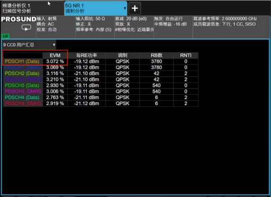Screen dimensions: 271x197
Task: Open the 衰减 20 dB settings panel
Action: coord(134,27)
